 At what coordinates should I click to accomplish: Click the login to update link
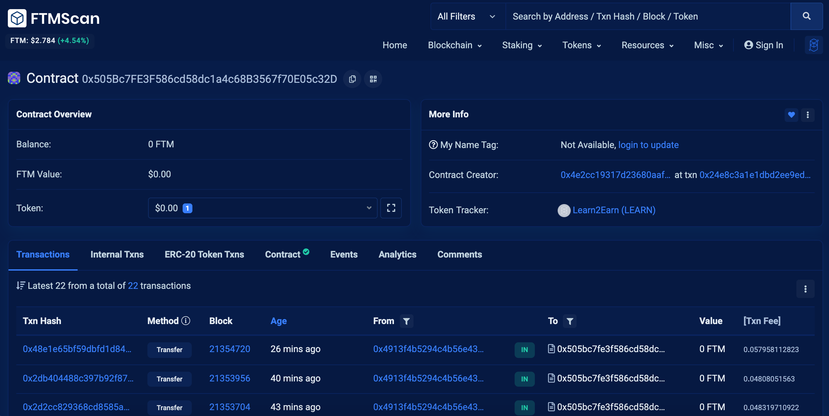pos(648,145)
